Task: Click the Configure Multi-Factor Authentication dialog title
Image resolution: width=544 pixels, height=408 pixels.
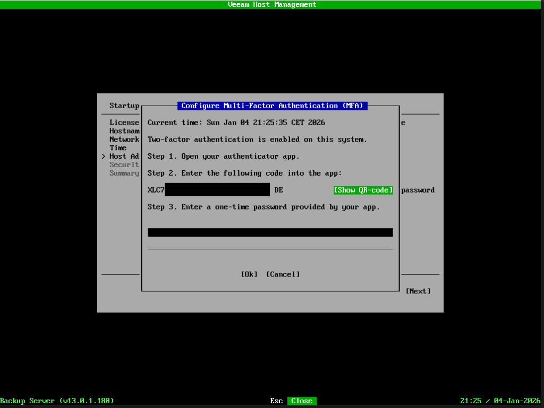Action: [272, 106]
